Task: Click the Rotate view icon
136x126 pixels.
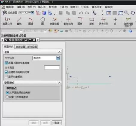Action: pos(133,13)
